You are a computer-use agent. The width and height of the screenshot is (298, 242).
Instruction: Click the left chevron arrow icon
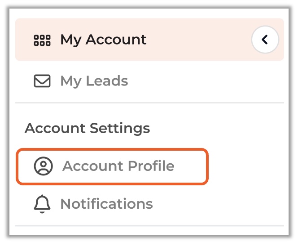pyautogui.click(x=265, y=40)
